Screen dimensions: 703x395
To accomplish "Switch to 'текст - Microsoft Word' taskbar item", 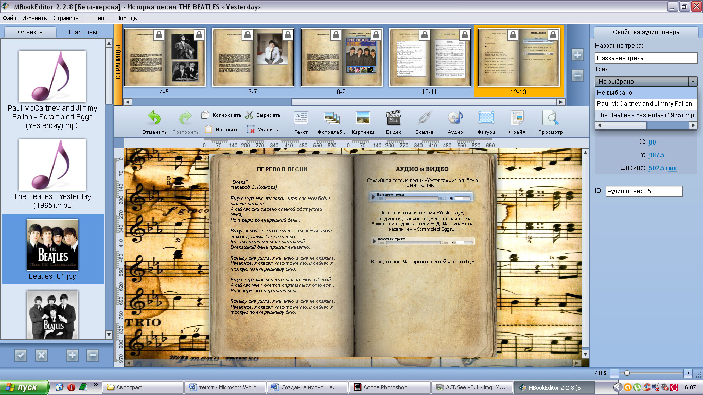I will [x=225, y=387].
